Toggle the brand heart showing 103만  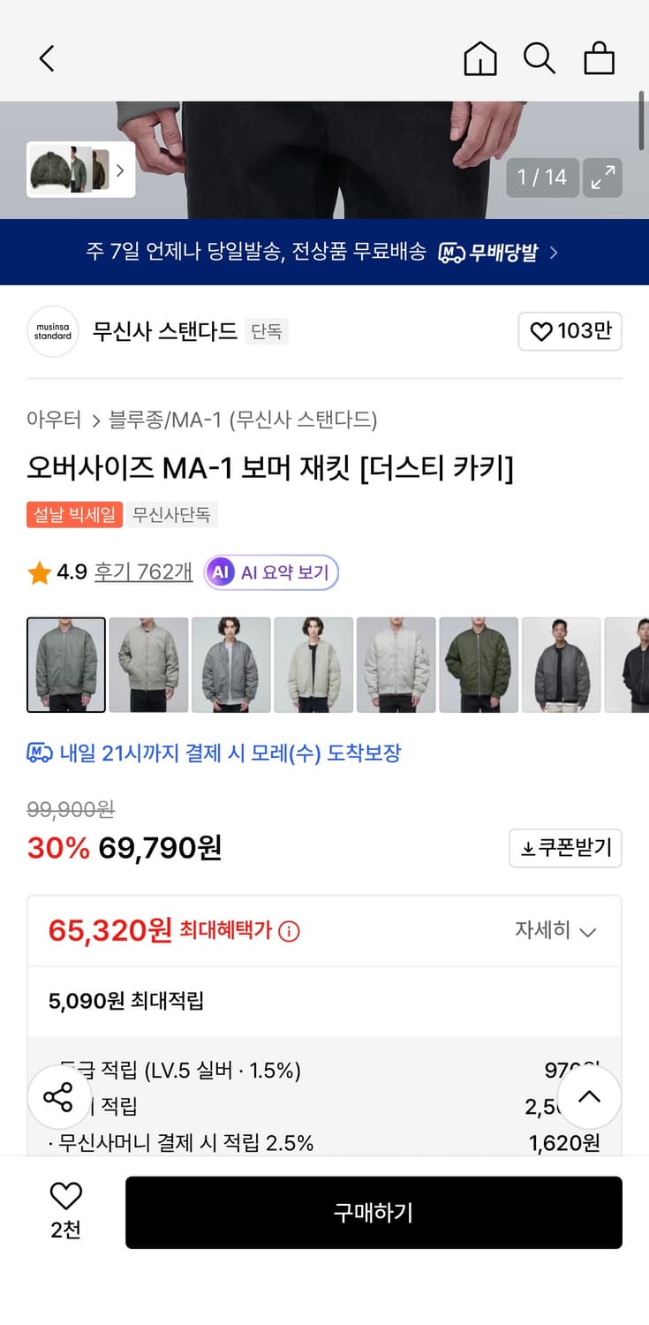[570, 331]
